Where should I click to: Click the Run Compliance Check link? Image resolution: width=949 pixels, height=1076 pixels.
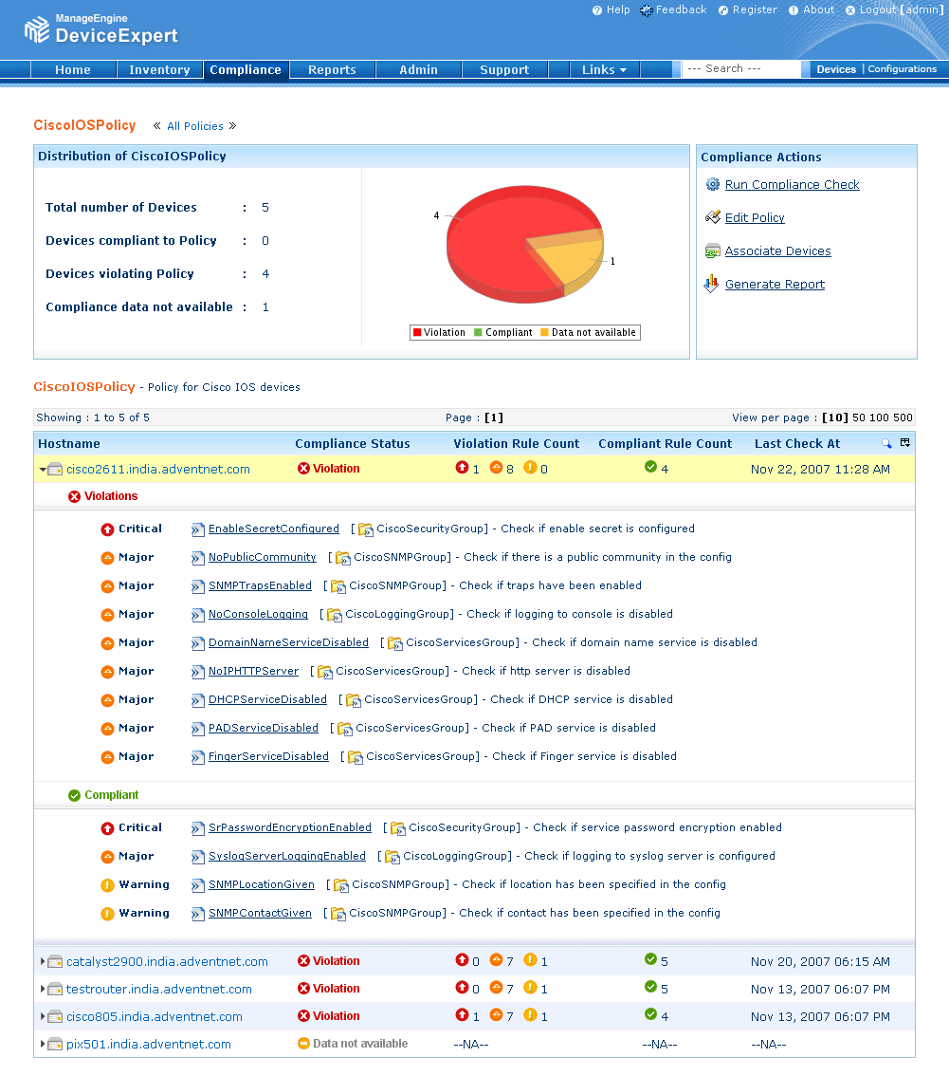pos(792,185)
